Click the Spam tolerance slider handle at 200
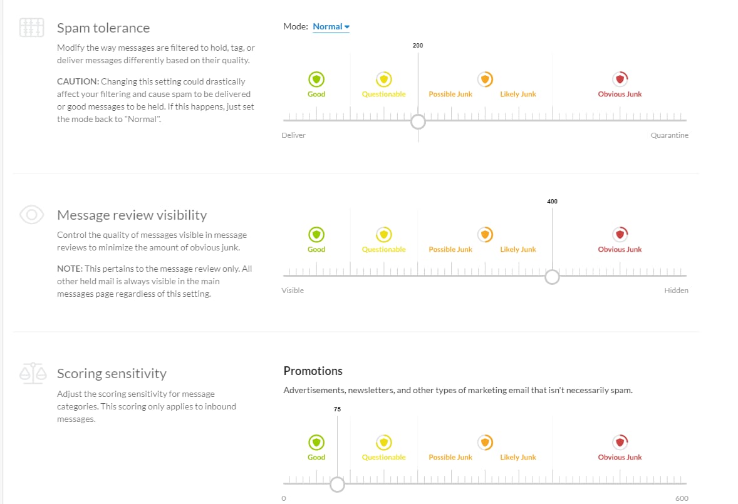738x504 pixels. (x=418, y=121)
